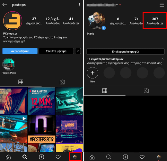Tap the blue Ακολουθήστε button
Screen dimensions: 167x161
(20, 51)
